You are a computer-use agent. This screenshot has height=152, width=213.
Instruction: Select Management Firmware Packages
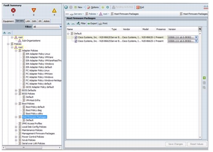click(x=38, y=134)
